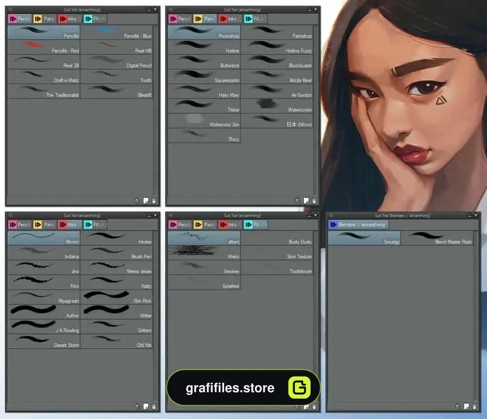Select the Jitterz FX brush
Screen dimensions: 487x419
click(x=204, y=238)
